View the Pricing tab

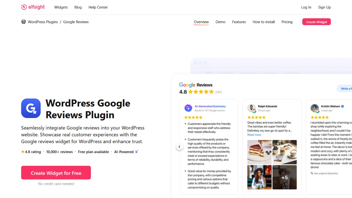click(x=287, y=22)
